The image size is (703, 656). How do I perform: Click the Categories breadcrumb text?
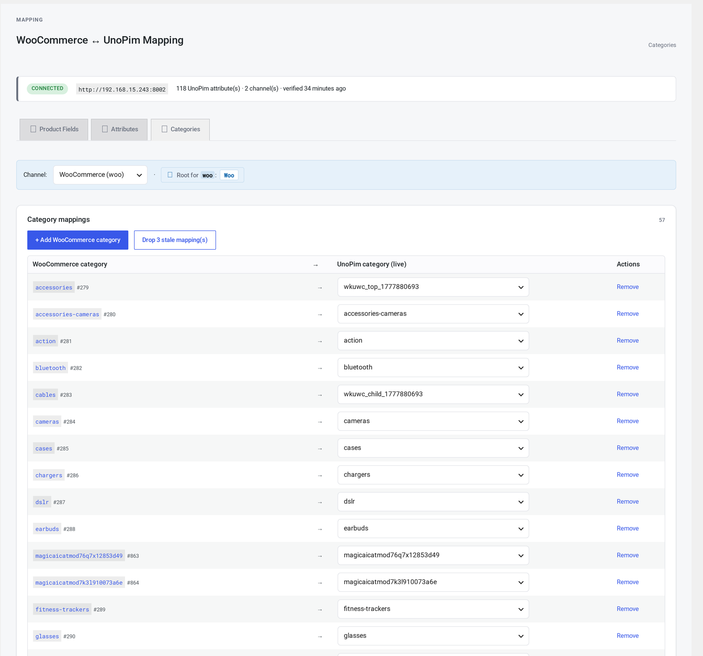point(662,45)
